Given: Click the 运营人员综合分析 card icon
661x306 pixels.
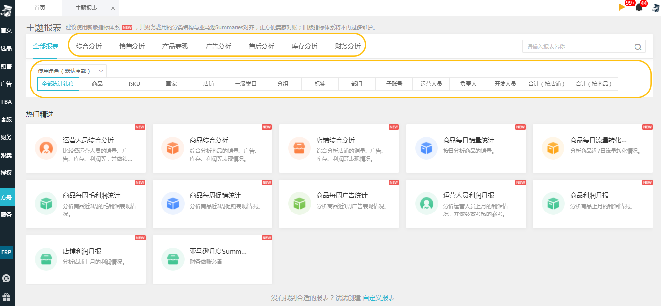Looking at the screenshot, I should [x=46, y=148].
